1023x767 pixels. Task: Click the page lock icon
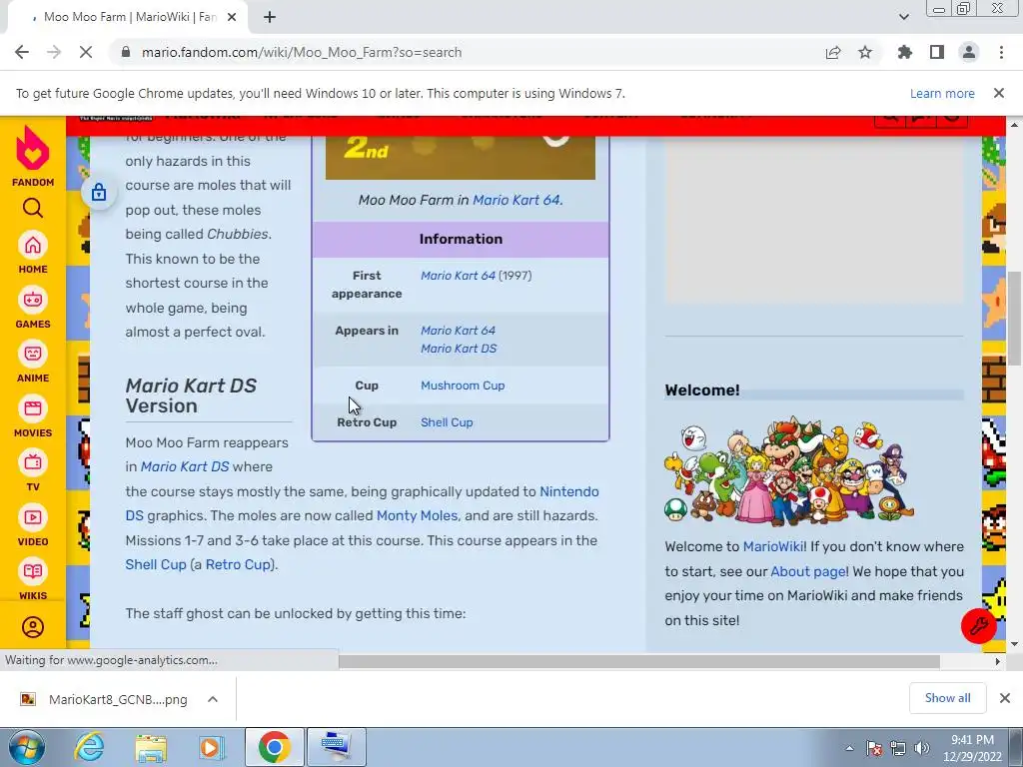tap(99, 193)
